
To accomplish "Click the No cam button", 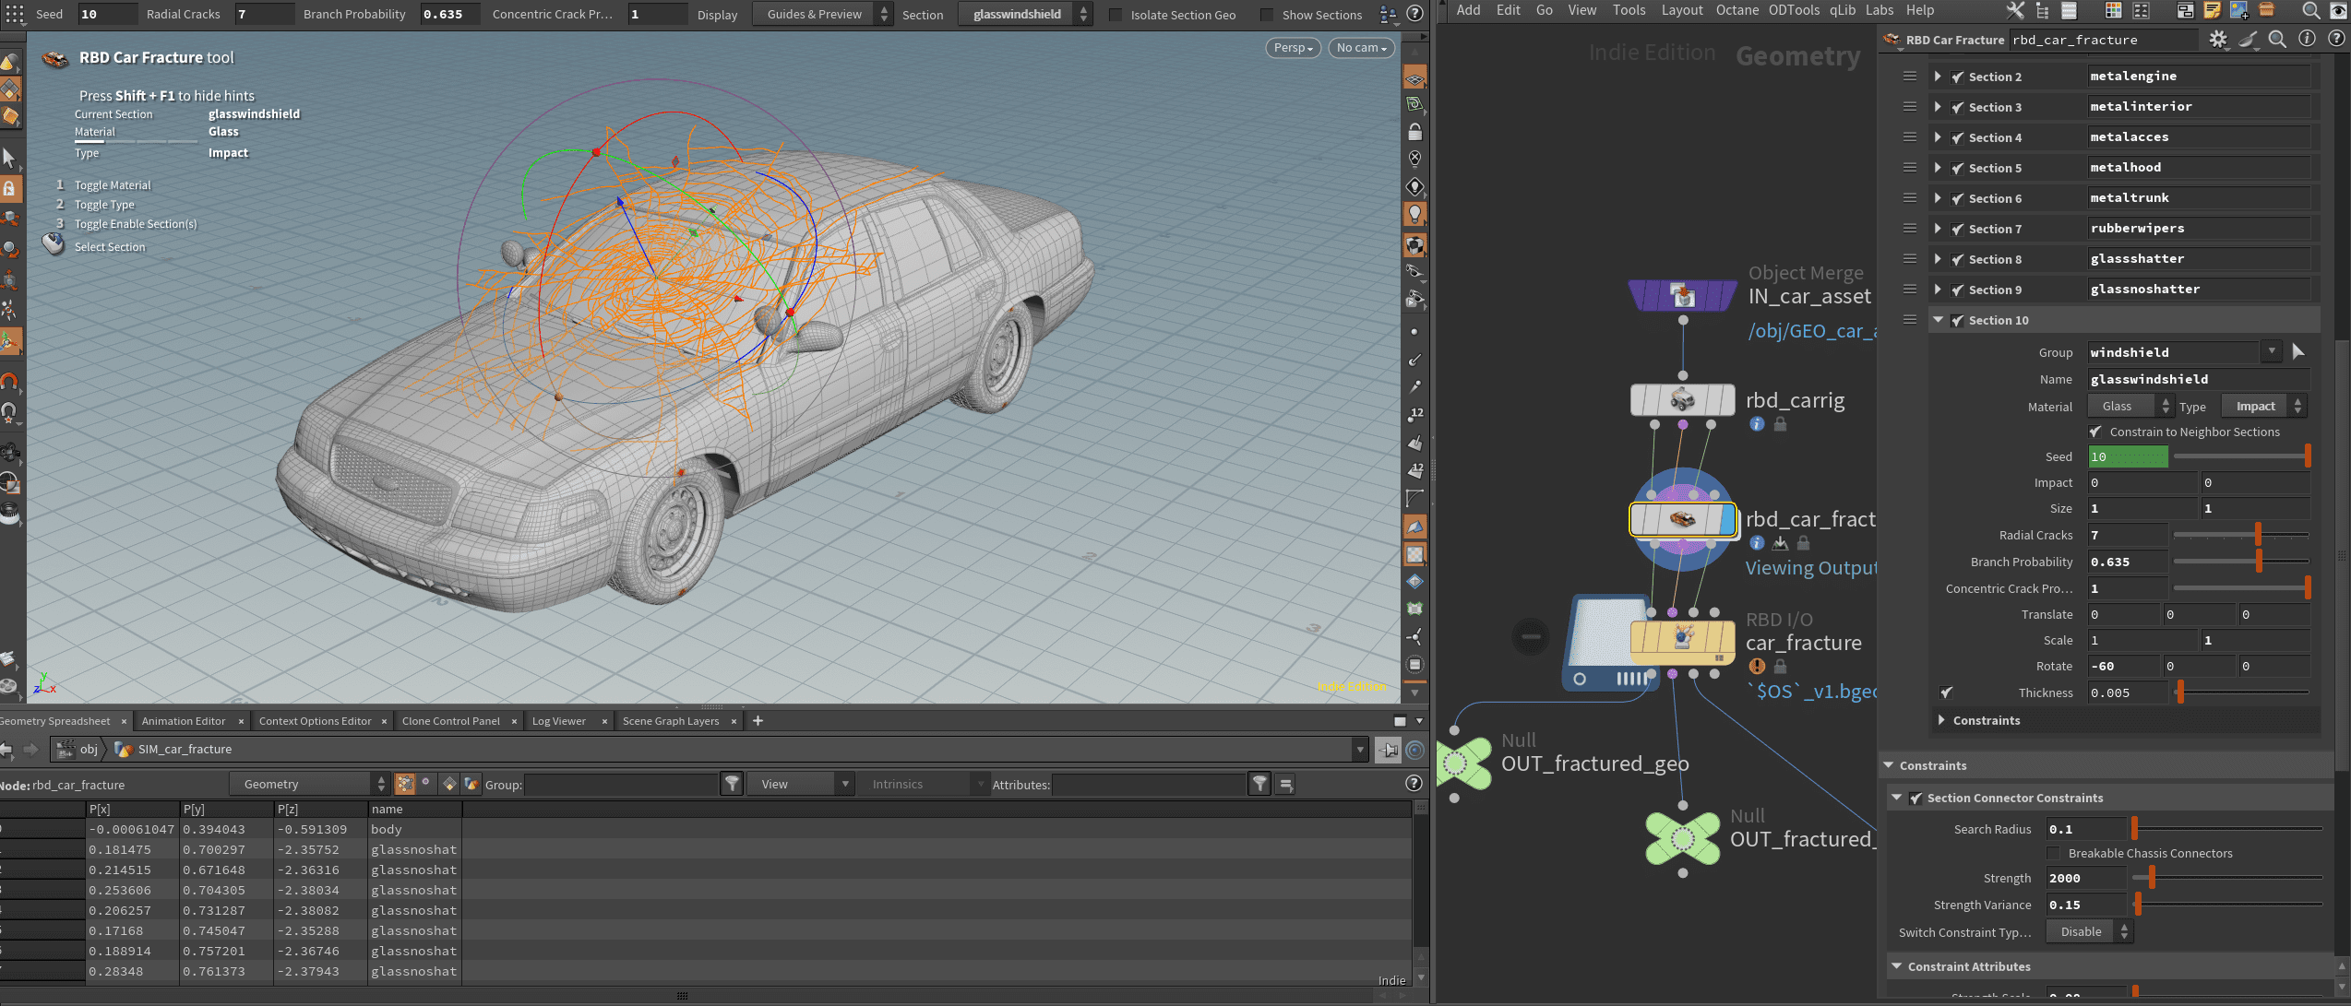I will coord(1360,48).
